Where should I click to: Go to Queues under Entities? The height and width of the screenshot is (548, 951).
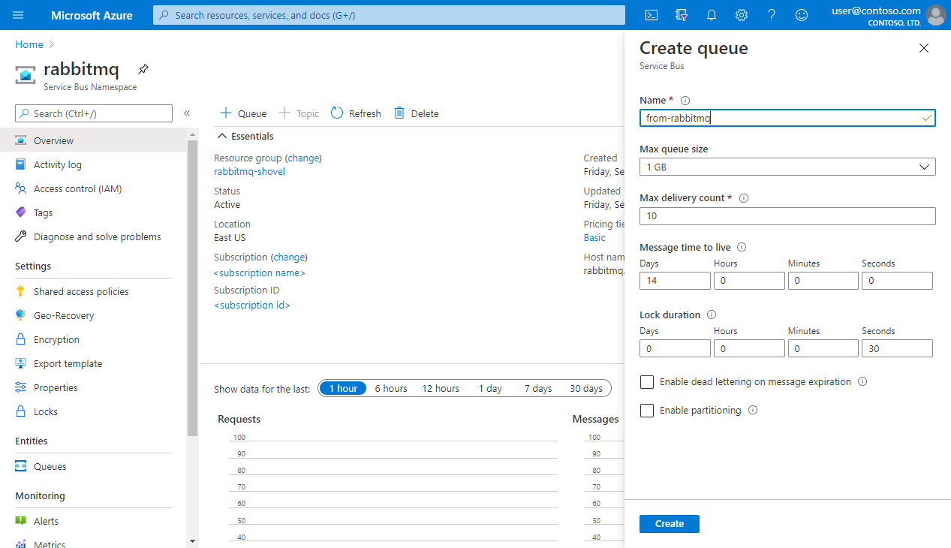(50, 466)
